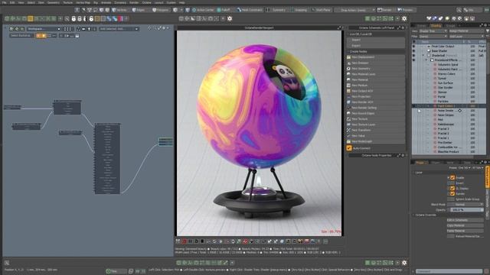
Task: Open the File menu
Action: click(x=4, y=2)
